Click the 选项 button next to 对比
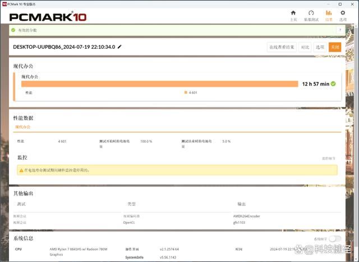Image resolution: width=359 pixels, height=262 pixels. (x=320, y=47)
